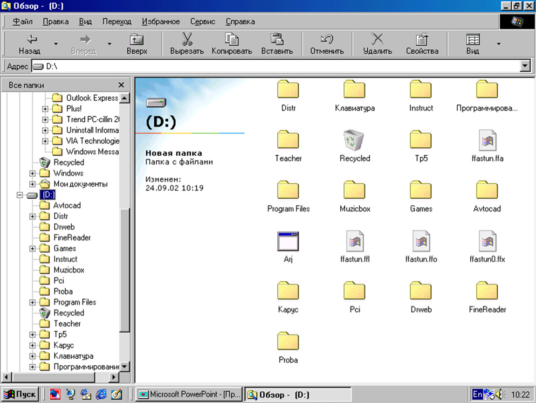536x403 pixels.
Task: Select the Tp5 folder icon in the file pane
Action: 421,139
